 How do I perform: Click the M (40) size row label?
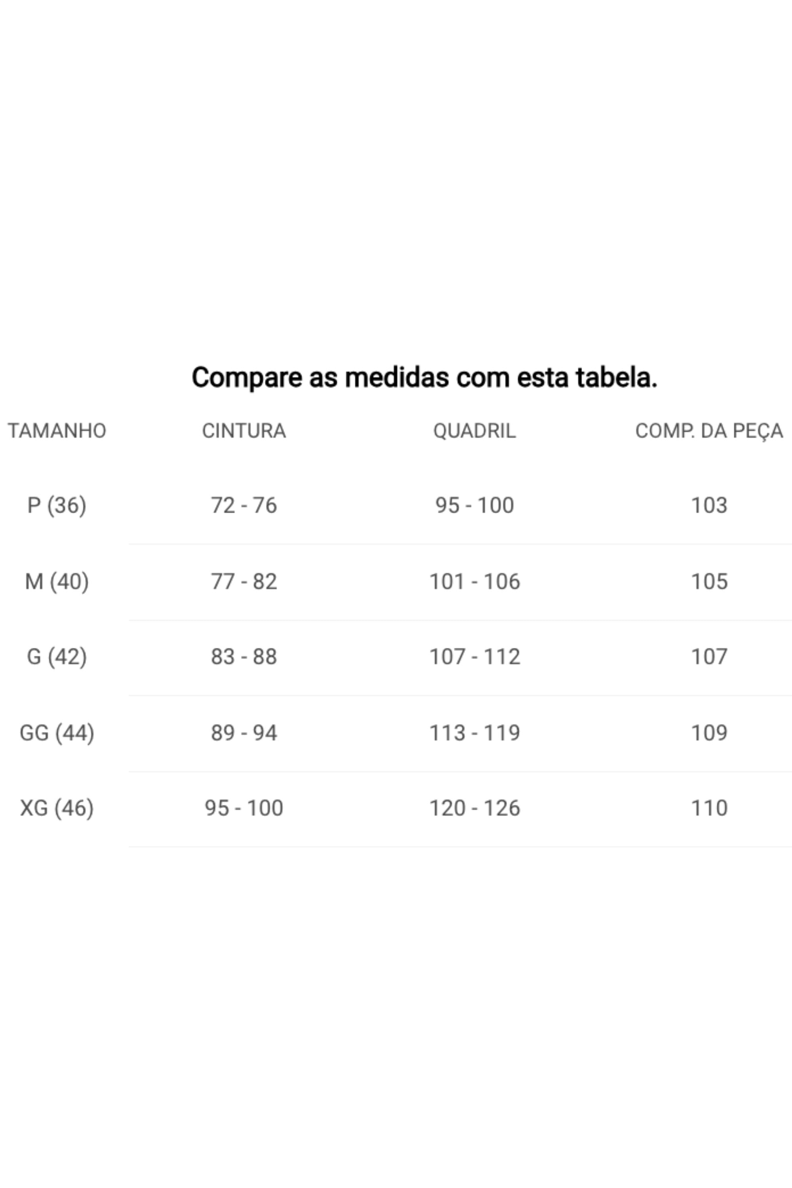(x=57, y=581)
